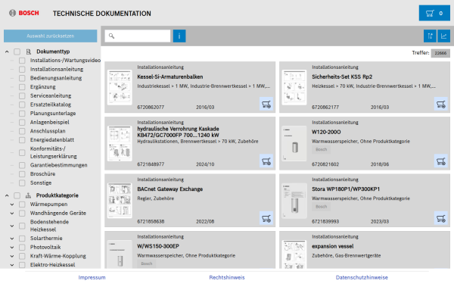Expand the Wärmepumpen category
The height and width of the screenshot is (284, 454).
(x=12, y=204)
